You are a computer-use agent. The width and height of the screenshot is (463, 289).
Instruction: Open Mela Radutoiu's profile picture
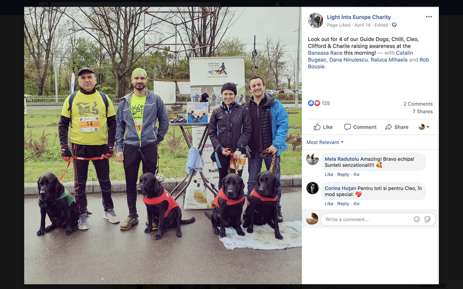(312, 159)
